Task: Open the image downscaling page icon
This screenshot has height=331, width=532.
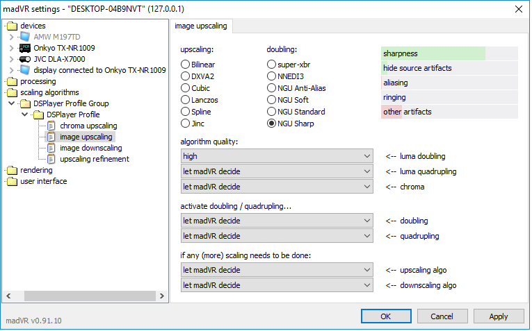Action: pyautogui.click(x=51, y=148)
